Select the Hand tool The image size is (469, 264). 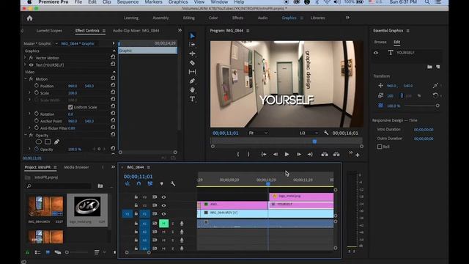[x=192, y=89]
